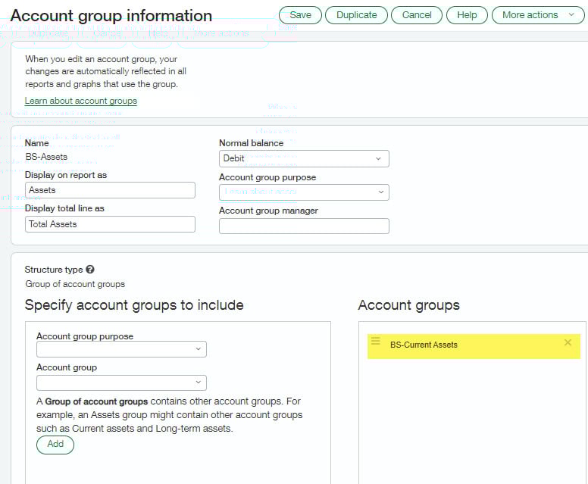Grab the drag handle on BS-Current Assets
588x484 pixels.
376,342
